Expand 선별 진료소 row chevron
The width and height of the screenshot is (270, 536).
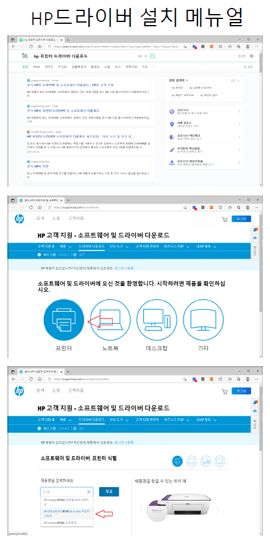point(240,125)
